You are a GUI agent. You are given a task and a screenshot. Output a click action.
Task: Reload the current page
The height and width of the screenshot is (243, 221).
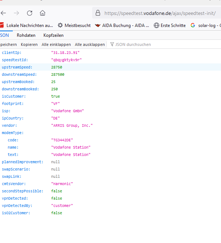(30, 13)
